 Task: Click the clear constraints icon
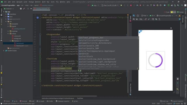tap(146, 19)
